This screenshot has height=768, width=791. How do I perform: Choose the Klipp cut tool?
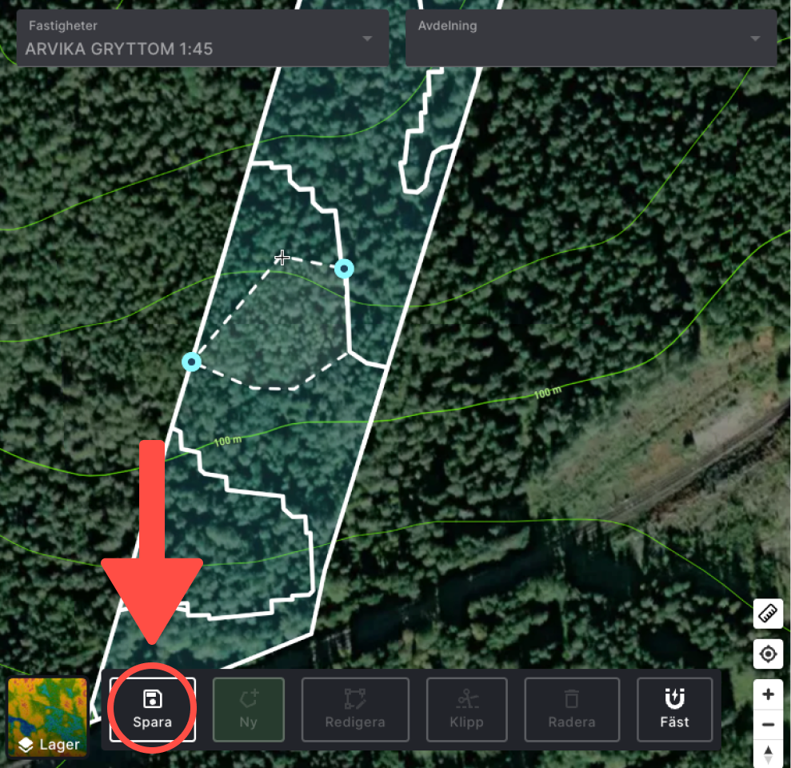pos(466,710)
